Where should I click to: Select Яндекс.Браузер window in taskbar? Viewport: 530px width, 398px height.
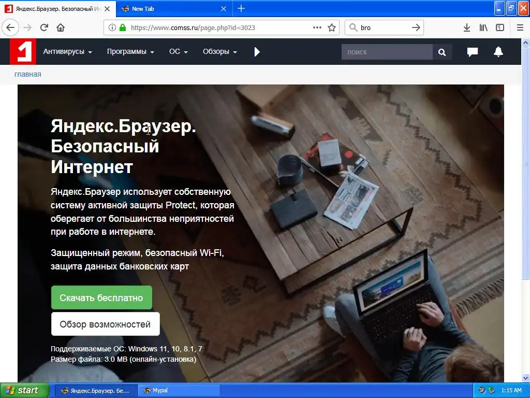pos(96,391)
